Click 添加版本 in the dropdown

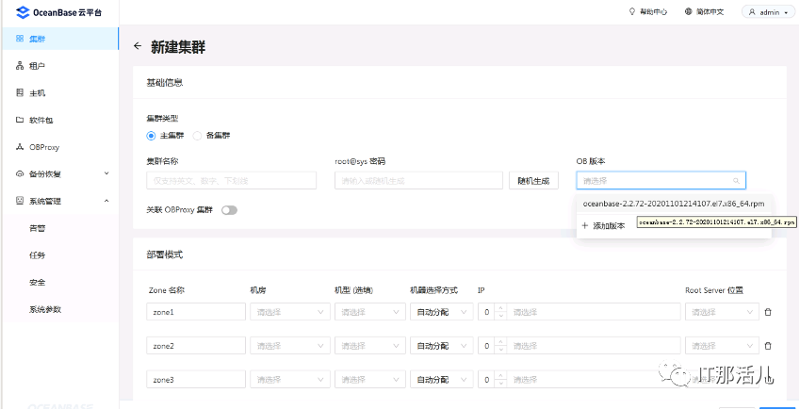tap(609, 225)
